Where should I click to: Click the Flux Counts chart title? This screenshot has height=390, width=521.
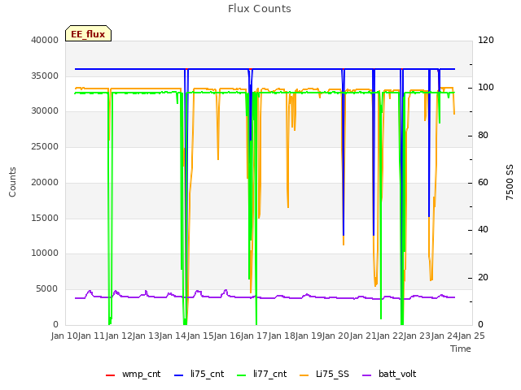260,9
